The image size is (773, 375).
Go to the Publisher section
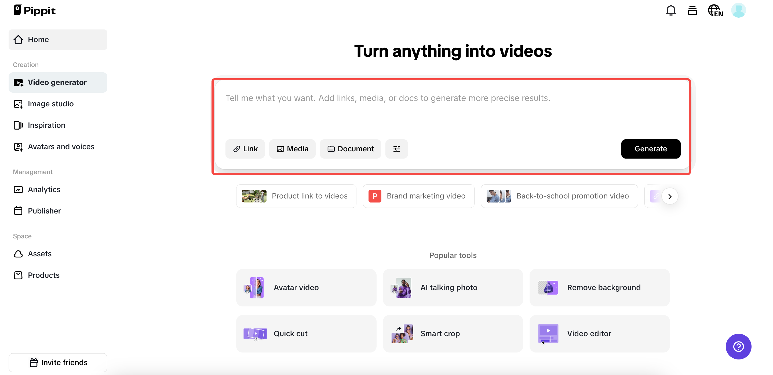tap(44, 211)
